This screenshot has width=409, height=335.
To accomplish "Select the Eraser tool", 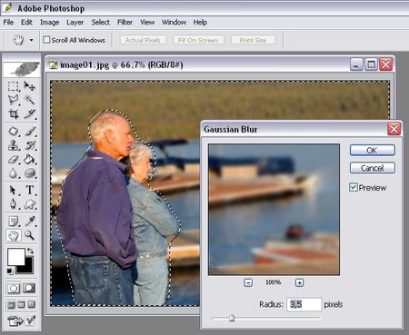I will (13, 159).
